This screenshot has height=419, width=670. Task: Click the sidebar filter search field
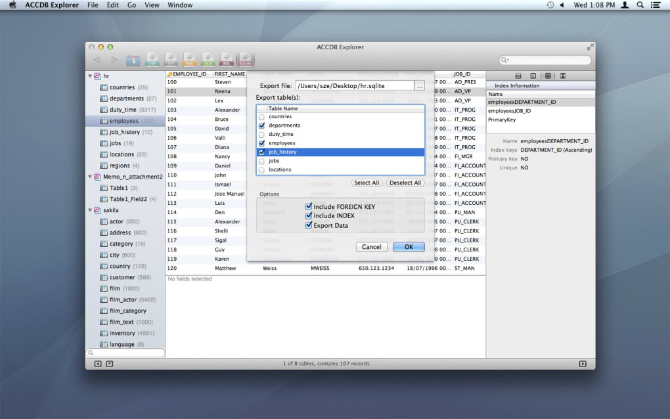125,353
